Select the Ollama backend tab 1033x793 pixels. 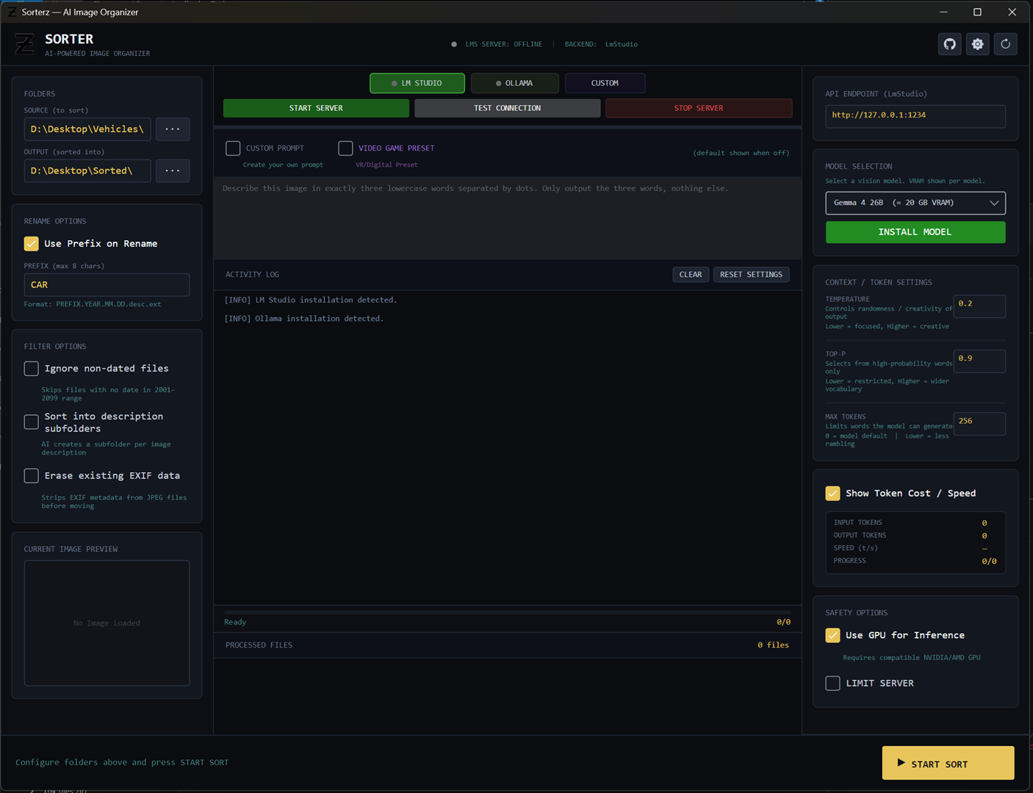click(514, 83)
